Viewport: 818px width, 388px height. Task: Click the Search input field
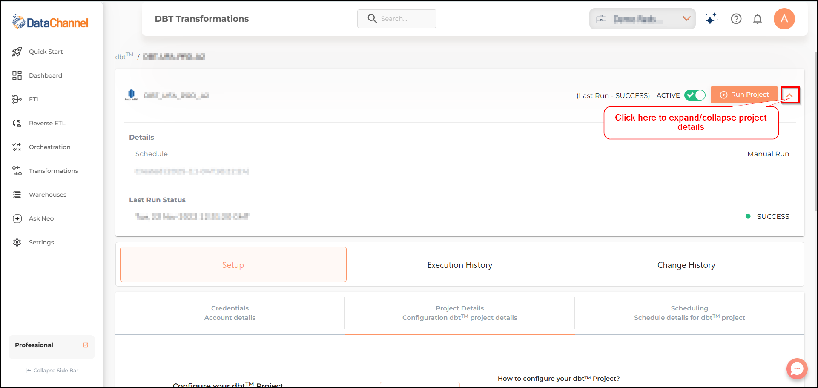tap(397, 19)
